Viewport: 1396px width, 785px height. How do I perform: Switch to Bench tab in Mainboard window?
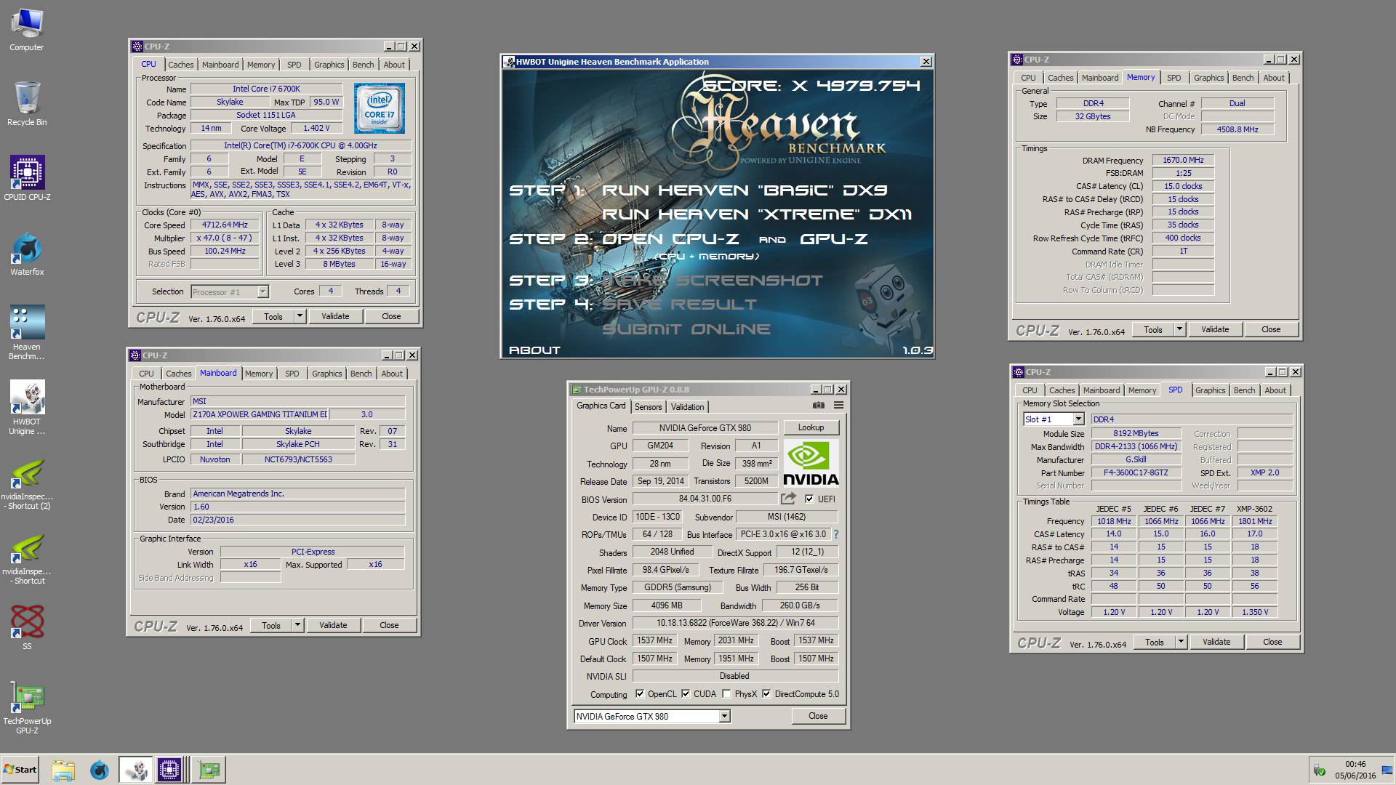pyautogui.click(x=361, y=374)
